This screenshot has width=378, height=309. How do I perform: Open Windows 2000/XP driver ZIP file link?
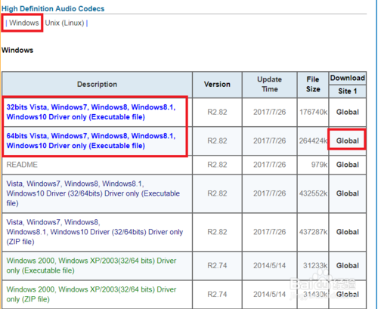(x=91, y=294)
